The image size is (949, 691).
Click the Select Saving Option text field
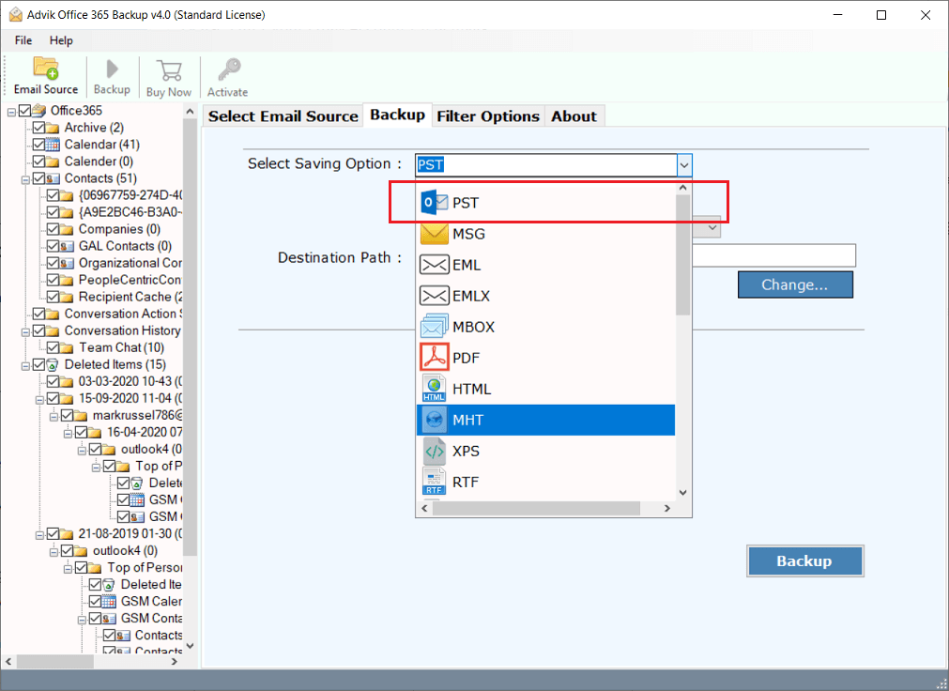click(x=546, y=164)
